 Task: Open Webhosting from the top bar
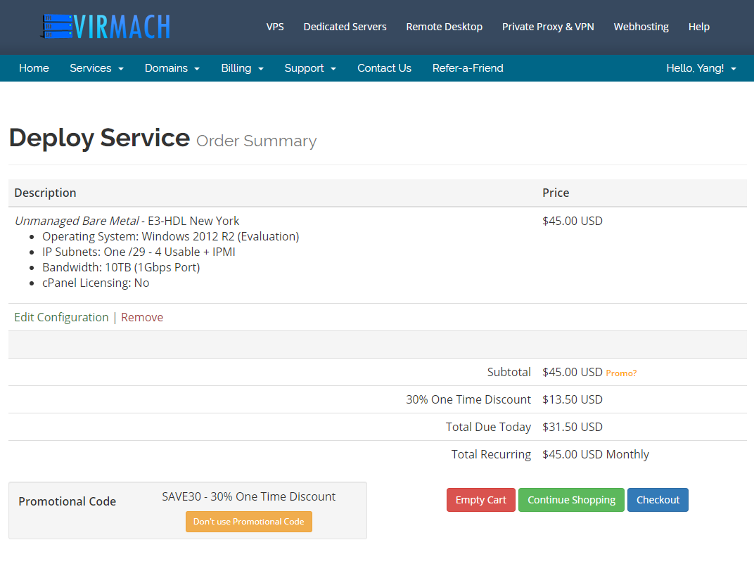[x=641, y=27]
